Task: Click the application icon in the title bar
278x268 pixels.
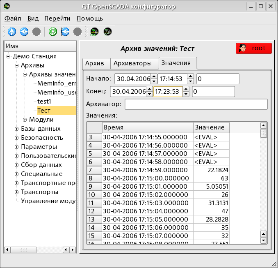Action: point(7,6)
